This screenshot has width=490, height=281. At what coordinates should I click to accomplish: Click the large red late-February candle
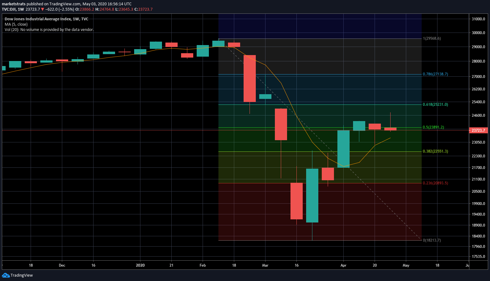click(250, 79)
